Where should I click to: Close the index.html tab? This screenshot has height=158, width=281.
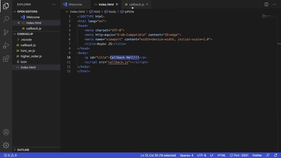(x=117, y=4)
